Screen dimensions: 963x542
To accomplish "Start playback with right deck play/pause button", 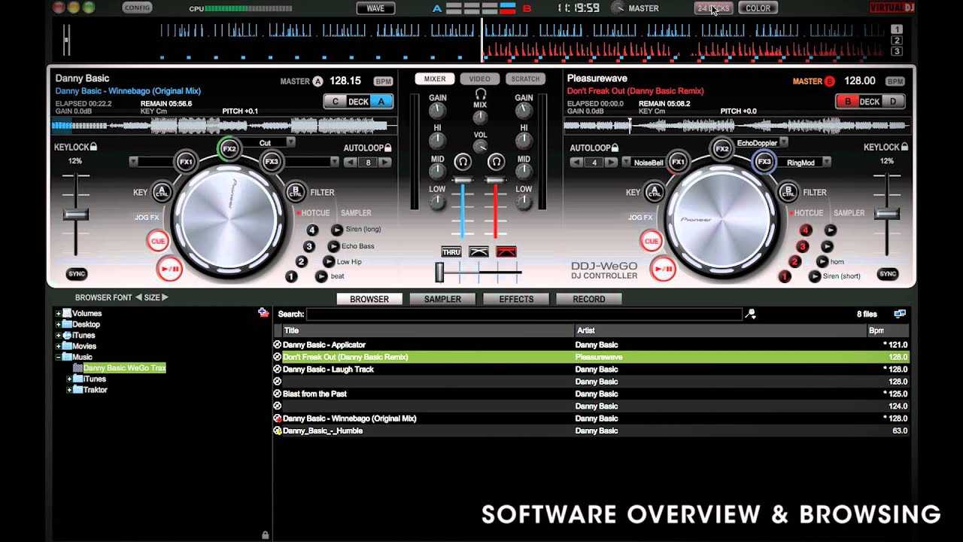I will click(x=663, y=268).
